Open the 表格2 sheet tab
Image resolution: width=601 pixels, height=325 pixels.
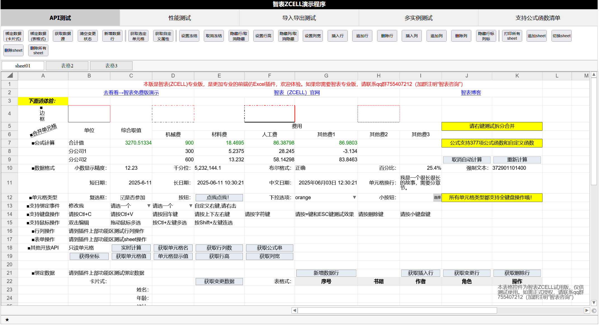[67, 66]
